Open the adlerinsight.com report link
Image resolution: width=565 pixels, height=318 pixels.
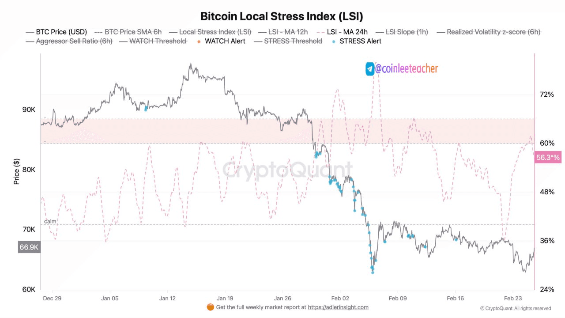click(x=338, y=307)
